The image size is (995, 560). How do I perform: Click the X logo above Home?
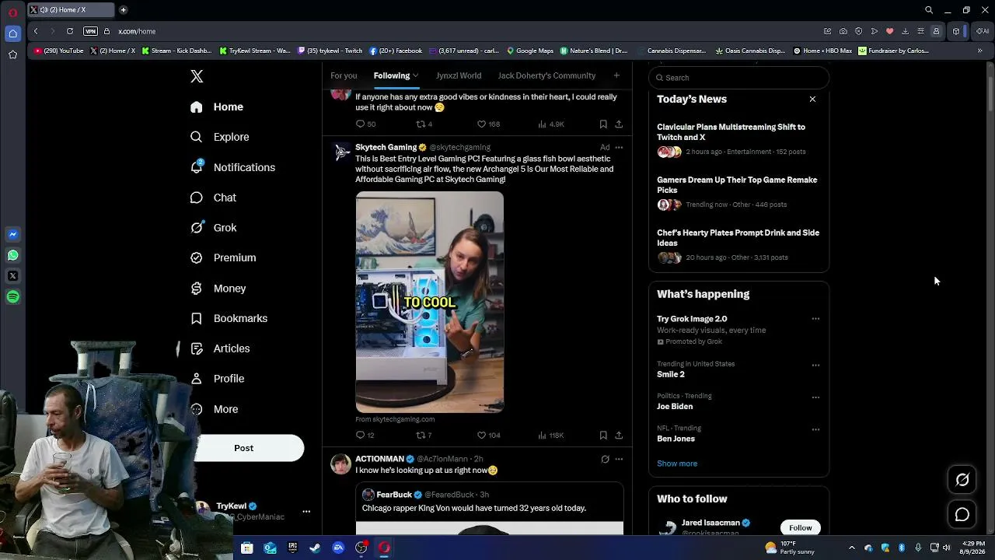[x=197, y=76]
